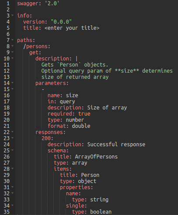Select line number 1 in gutter
The width and height of the screenshot is (178, 215).
pyautogui.click(x=8, y=4)
